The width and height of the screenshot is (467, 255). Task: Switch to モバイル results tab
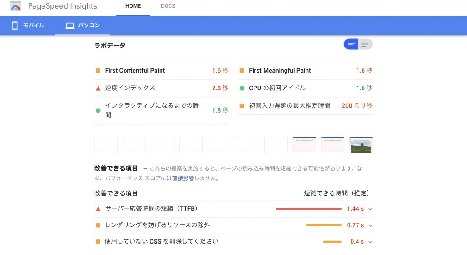(28, 26)
